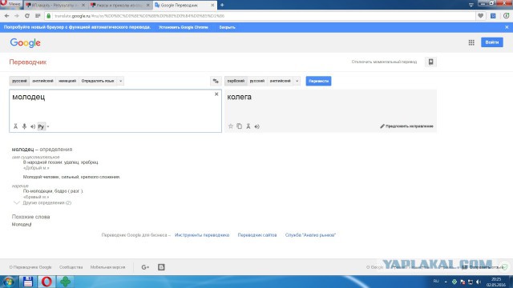Open the Google+ footer icon
Image resolution: width=513 pixels, height=288 pixels.
[x=145, y=267]
